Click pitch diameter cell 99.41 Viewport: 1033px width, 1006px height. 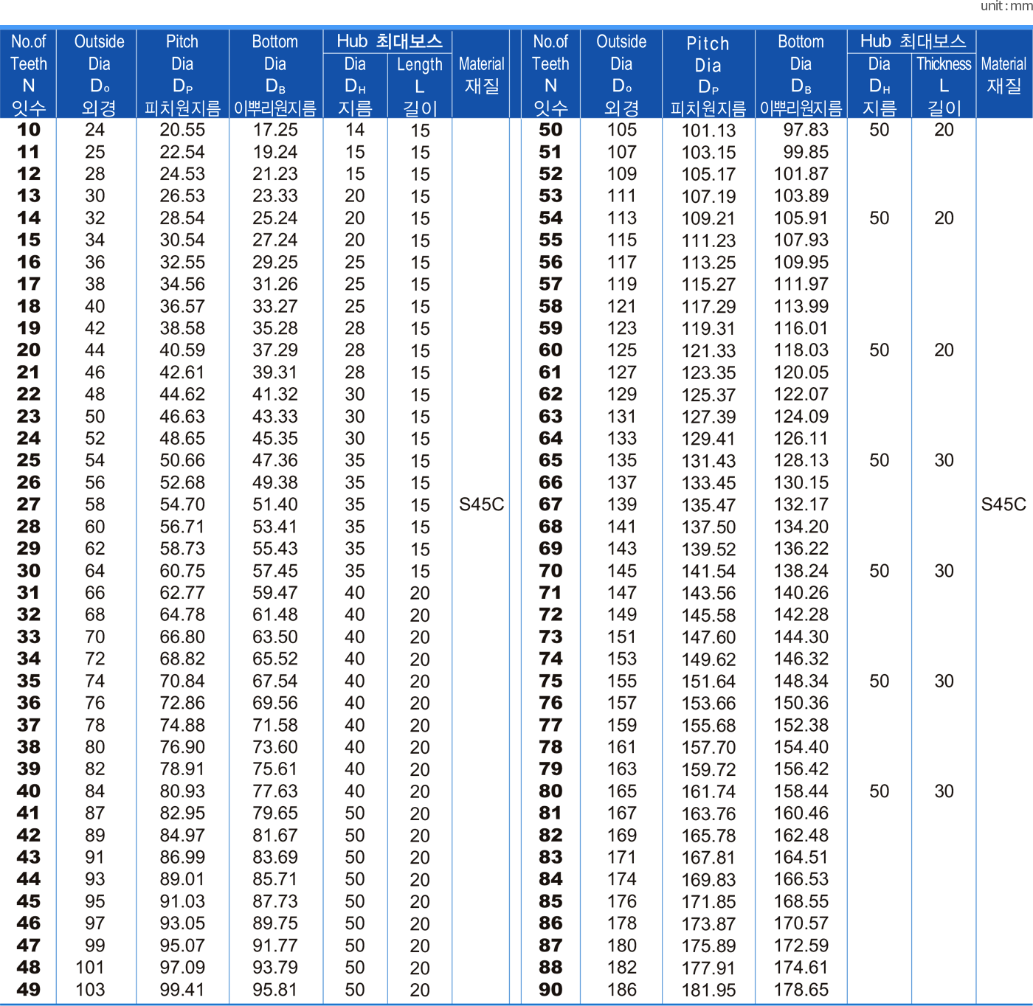point(182,990)
